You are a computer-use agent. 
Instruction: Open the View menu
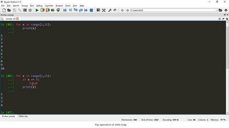pyautogui.click(x=75, y=6)
